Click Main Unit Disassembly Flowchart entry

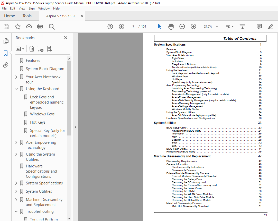[190, 206]
